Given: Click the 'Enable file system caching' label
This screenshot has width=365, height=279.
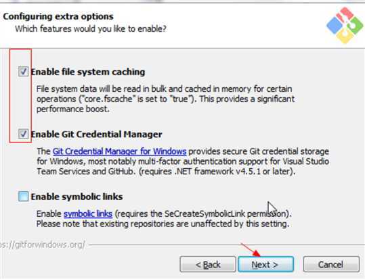Looking at the screenshot, I should tap(88, 72).
